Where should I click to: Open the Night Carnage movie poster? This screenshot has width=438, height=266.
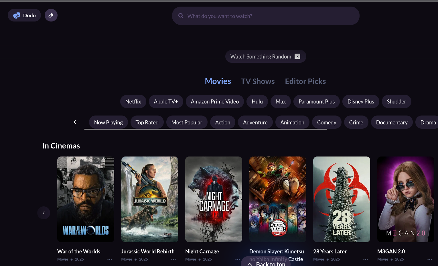click(214, 199)
